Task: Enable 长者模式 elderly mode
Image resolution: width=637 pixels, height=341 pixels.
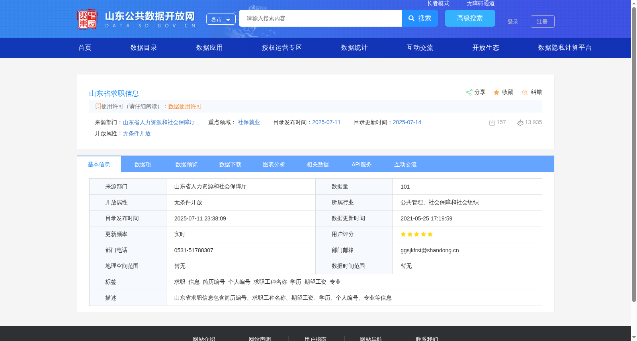Action: pos(438,3)
